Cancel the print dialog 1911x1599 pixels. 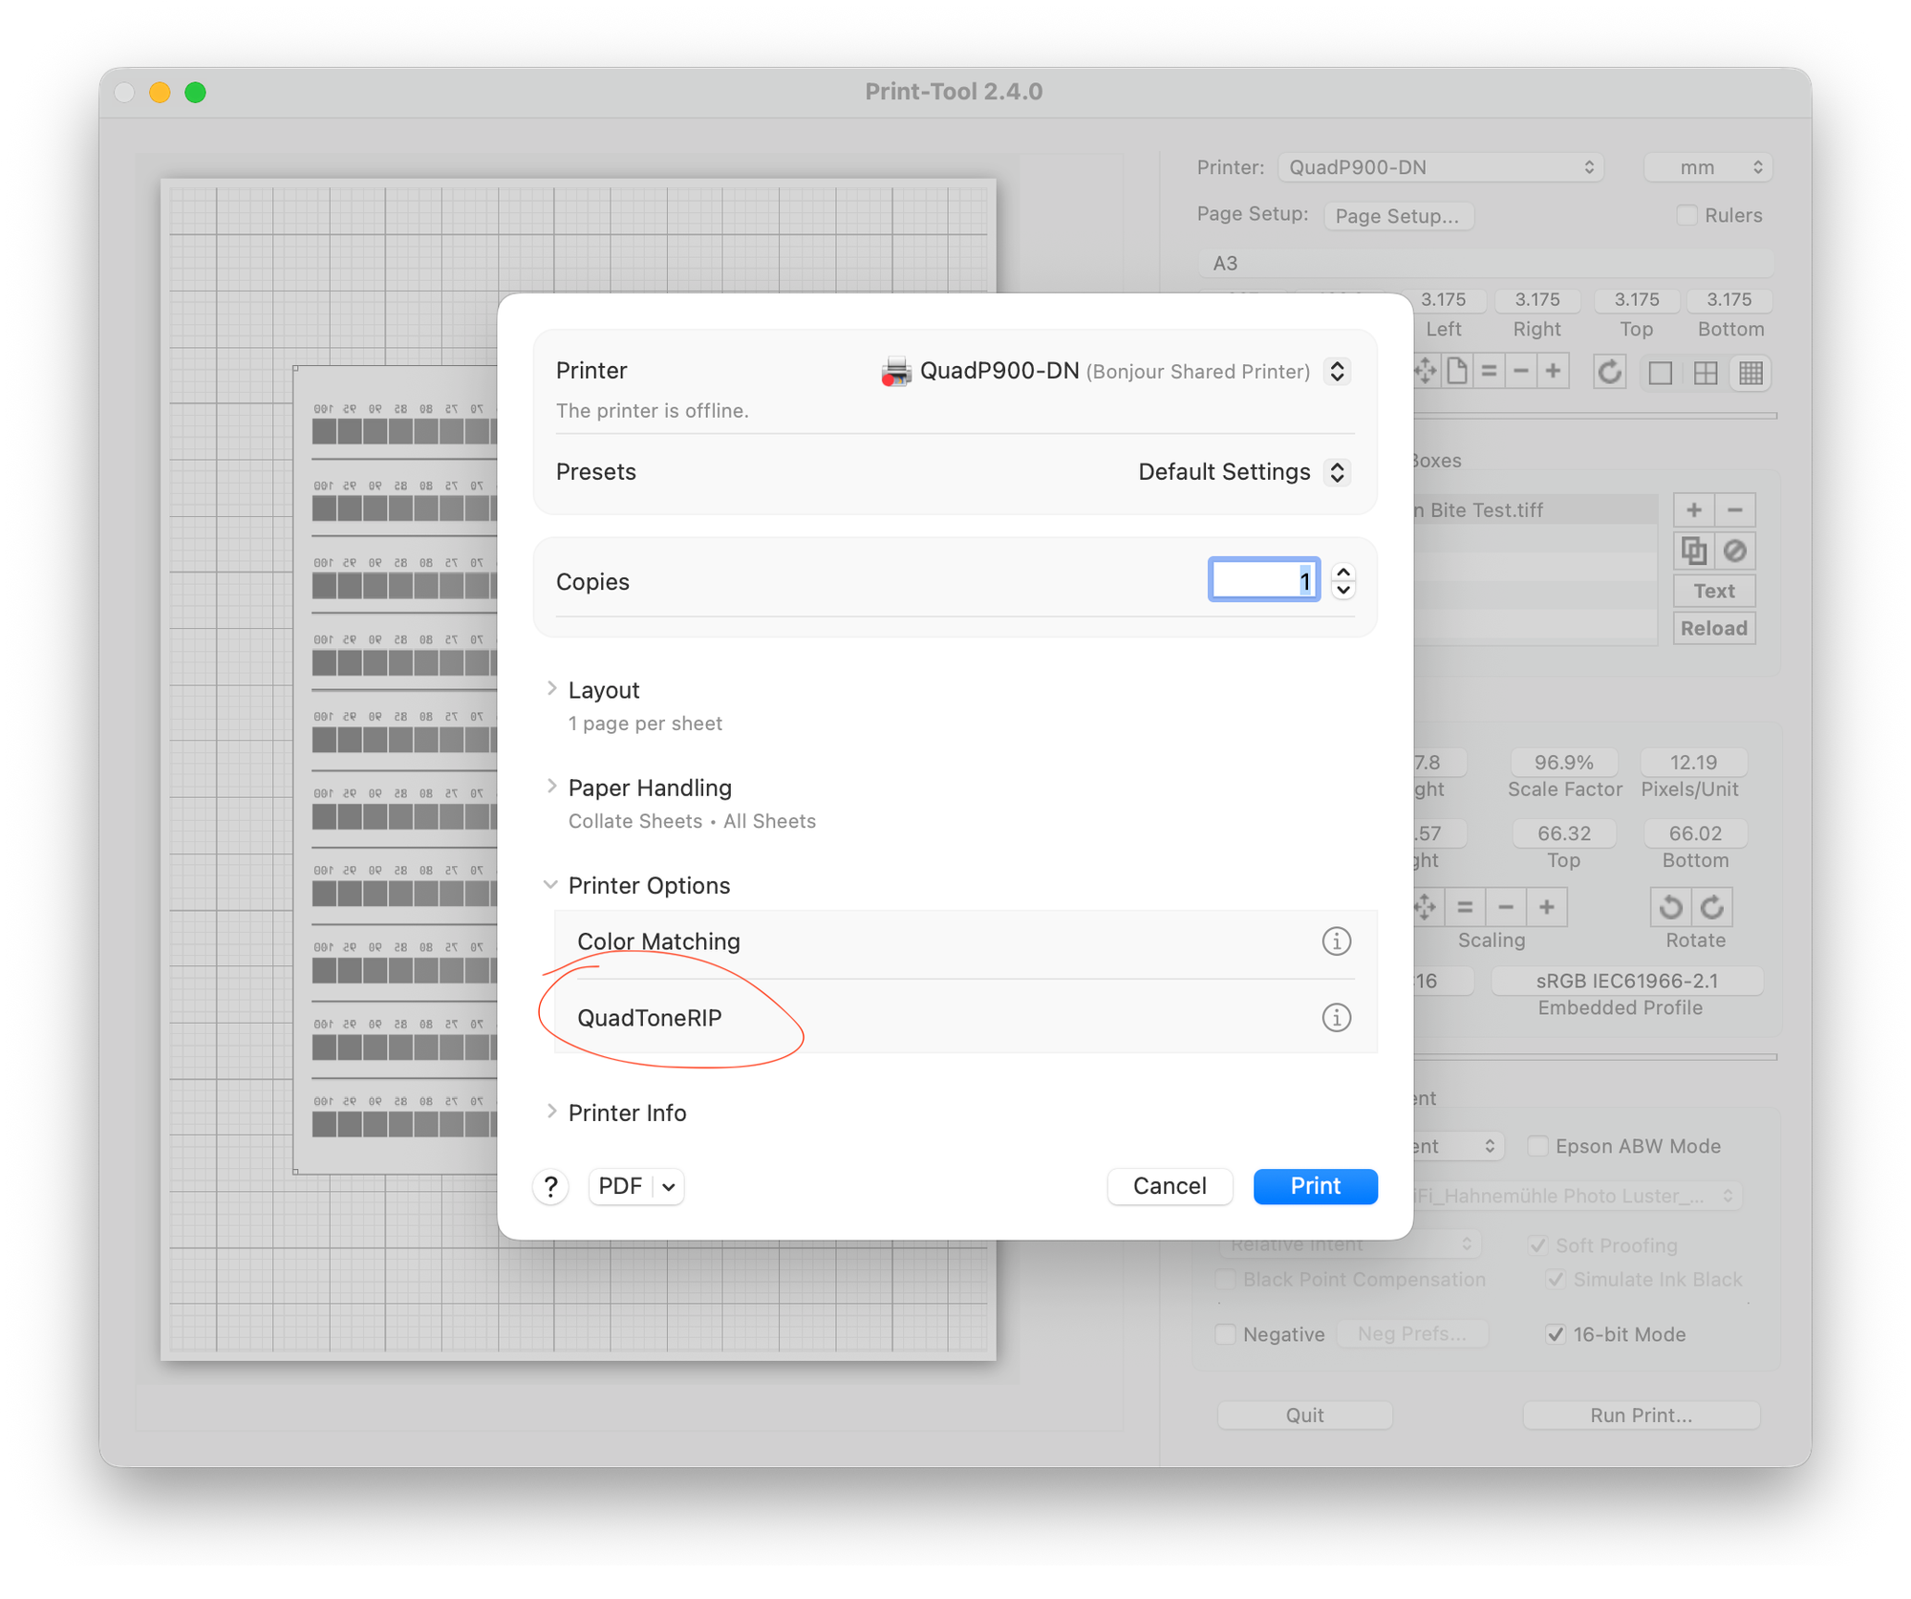1170,1186
